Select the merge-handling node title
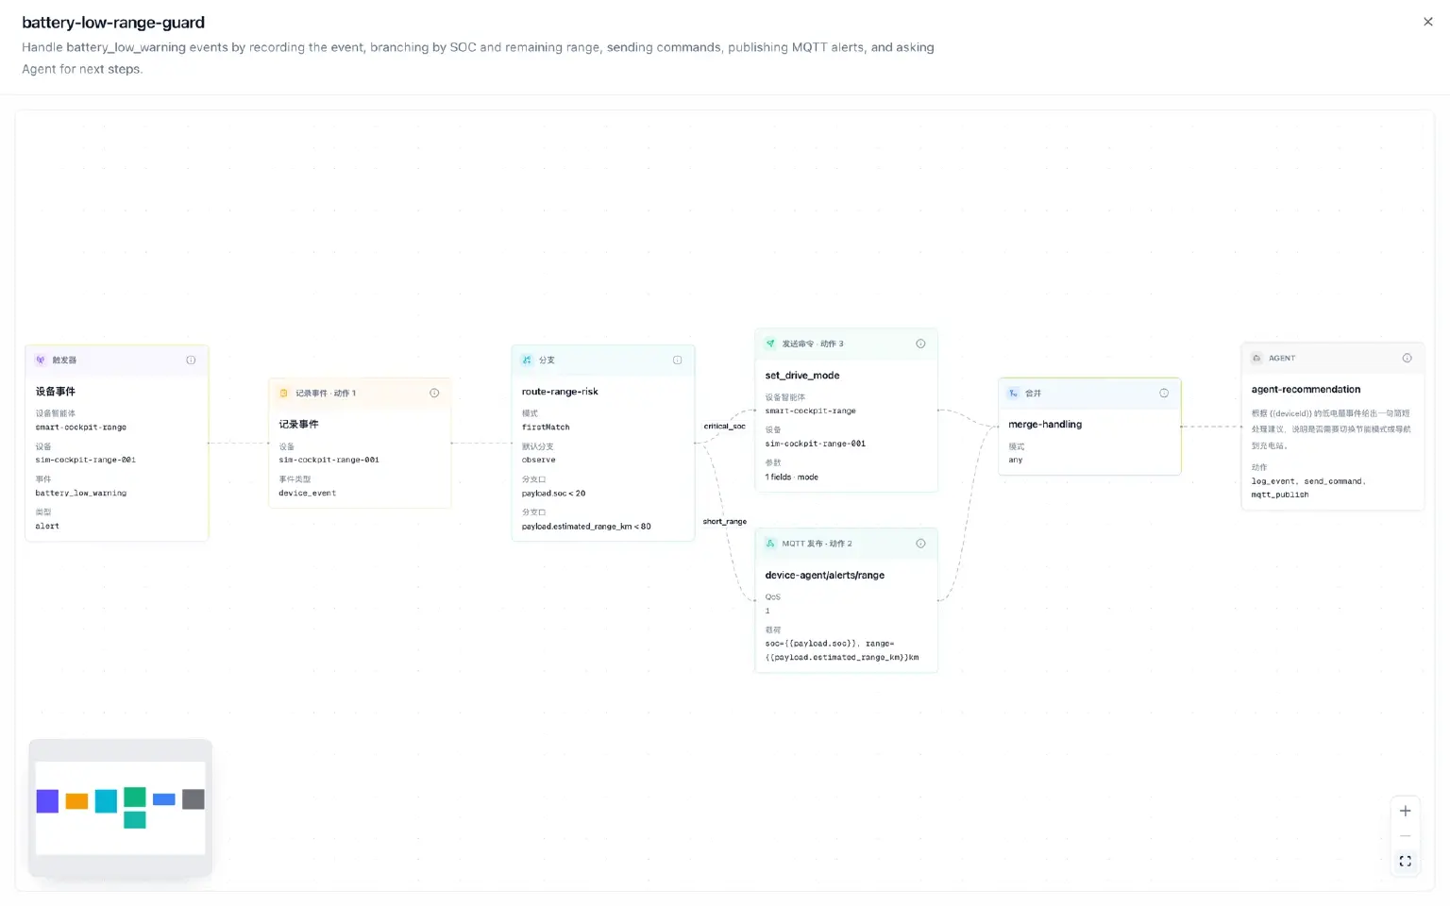Viewport: 1450px width, 906px height. click(1045, 424)
